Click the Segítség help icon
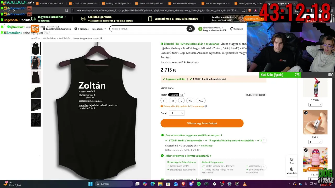Viewport: 335px width, 188px height. click(237, 29)
